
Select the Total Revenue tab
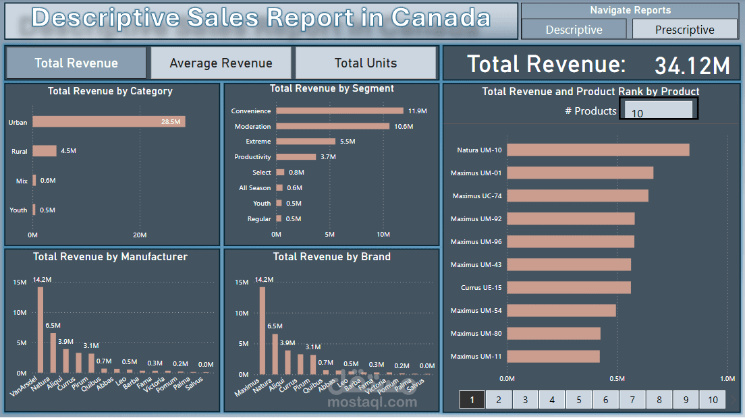point(76,62)
